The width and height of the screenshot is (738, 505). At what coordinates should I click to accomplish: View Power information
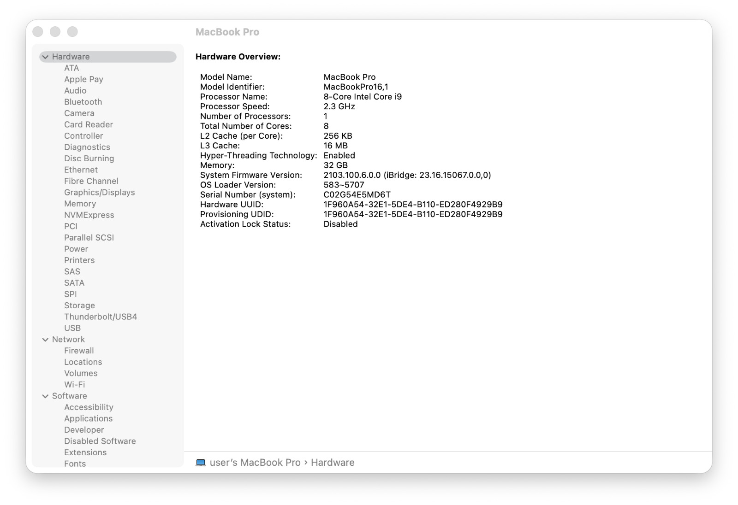(x=76, y=249)
